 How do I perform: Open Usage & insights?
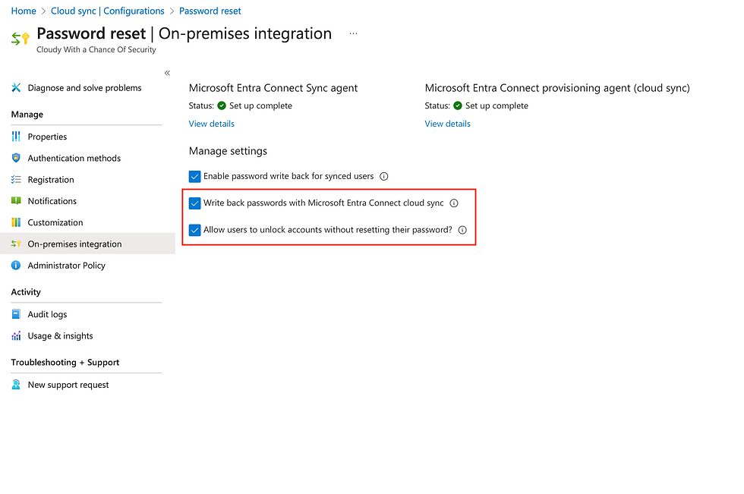tap(61, 335)
